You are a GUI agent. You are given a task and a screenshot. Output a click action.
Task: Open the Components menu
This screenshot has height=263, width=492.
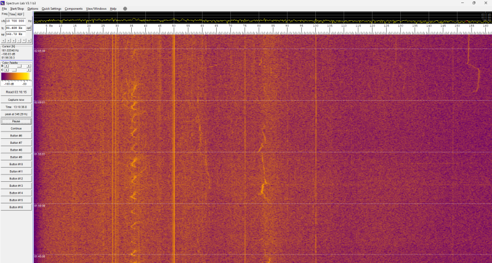(74, 9)
